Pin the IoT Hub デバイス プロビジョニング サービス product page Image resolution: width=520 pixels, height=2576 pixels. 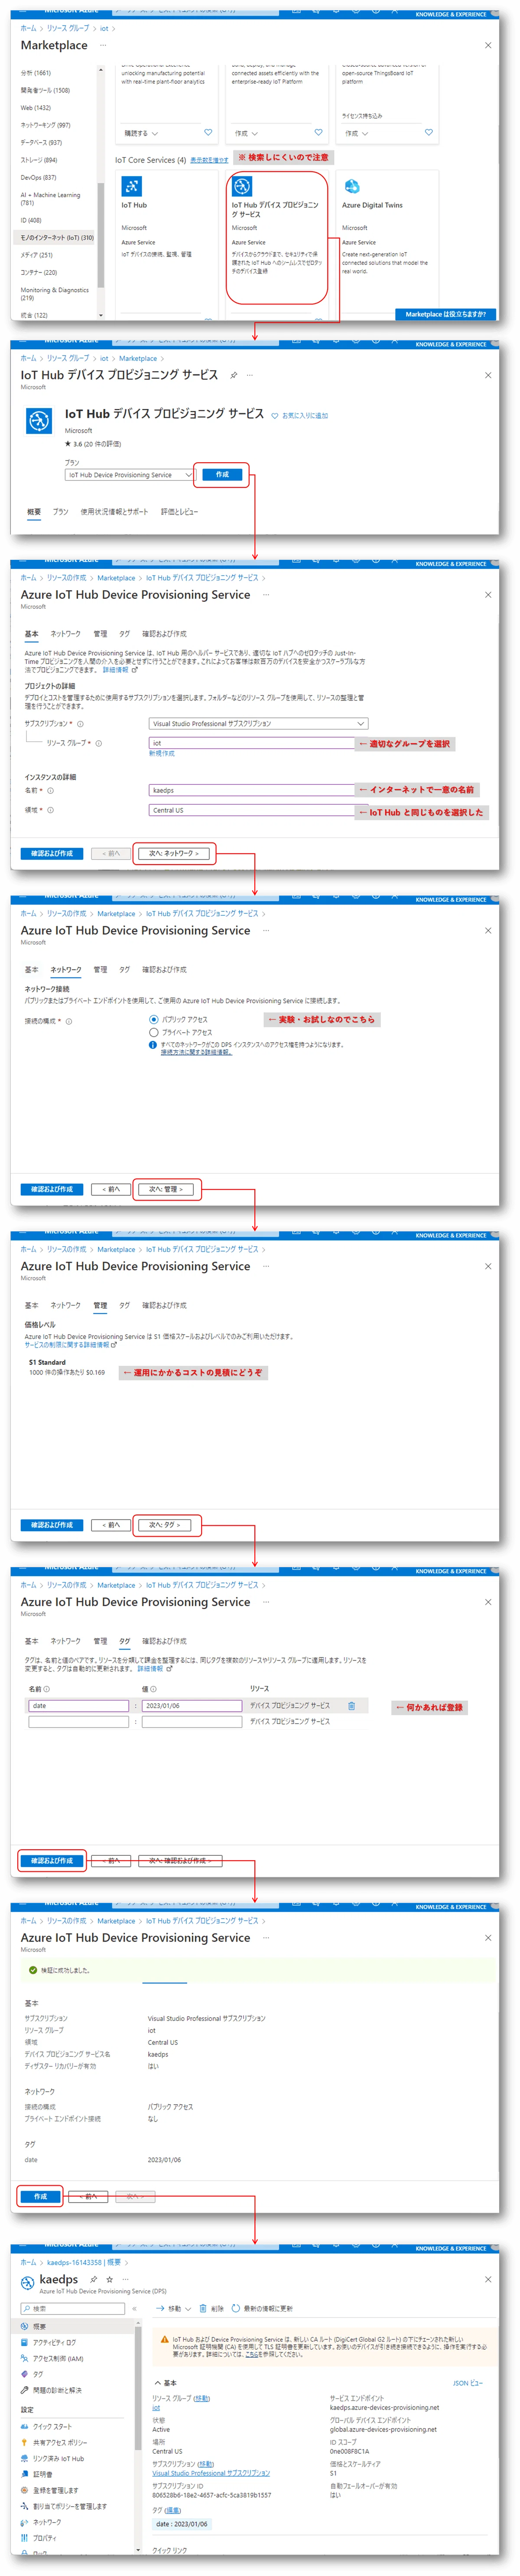pos(234,376)
